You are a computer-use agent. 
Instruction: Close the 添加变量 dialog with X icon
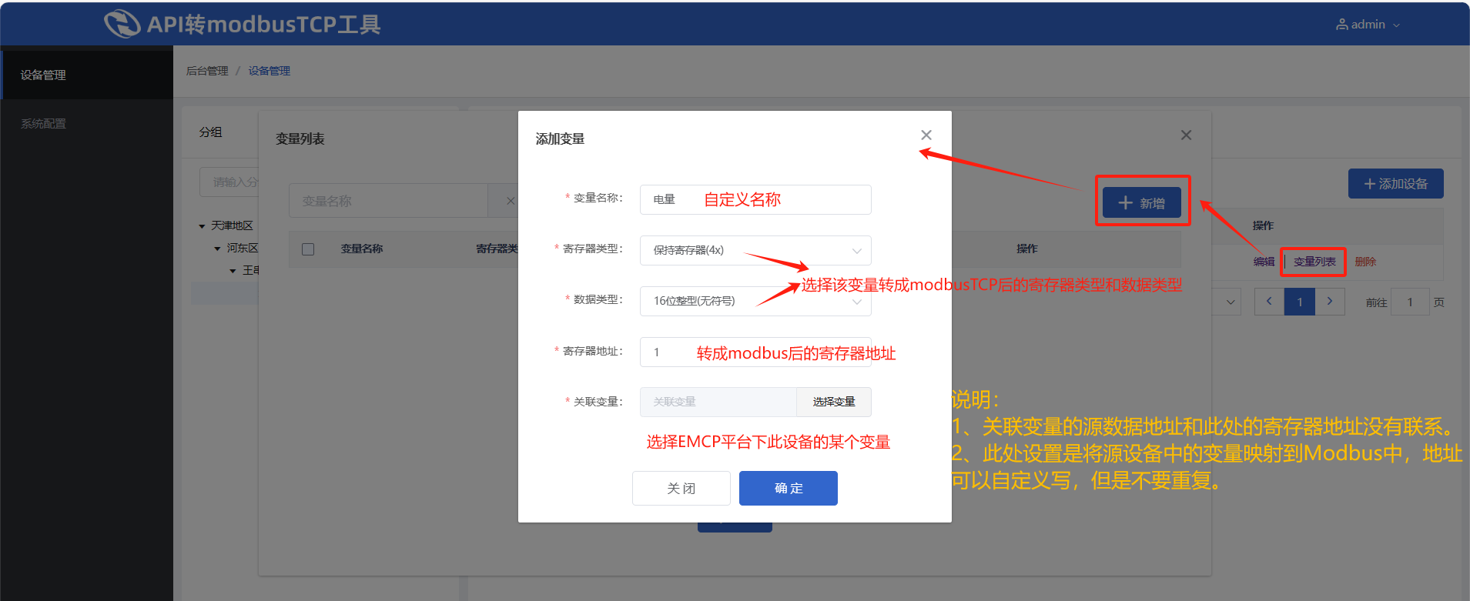[926, 135]
